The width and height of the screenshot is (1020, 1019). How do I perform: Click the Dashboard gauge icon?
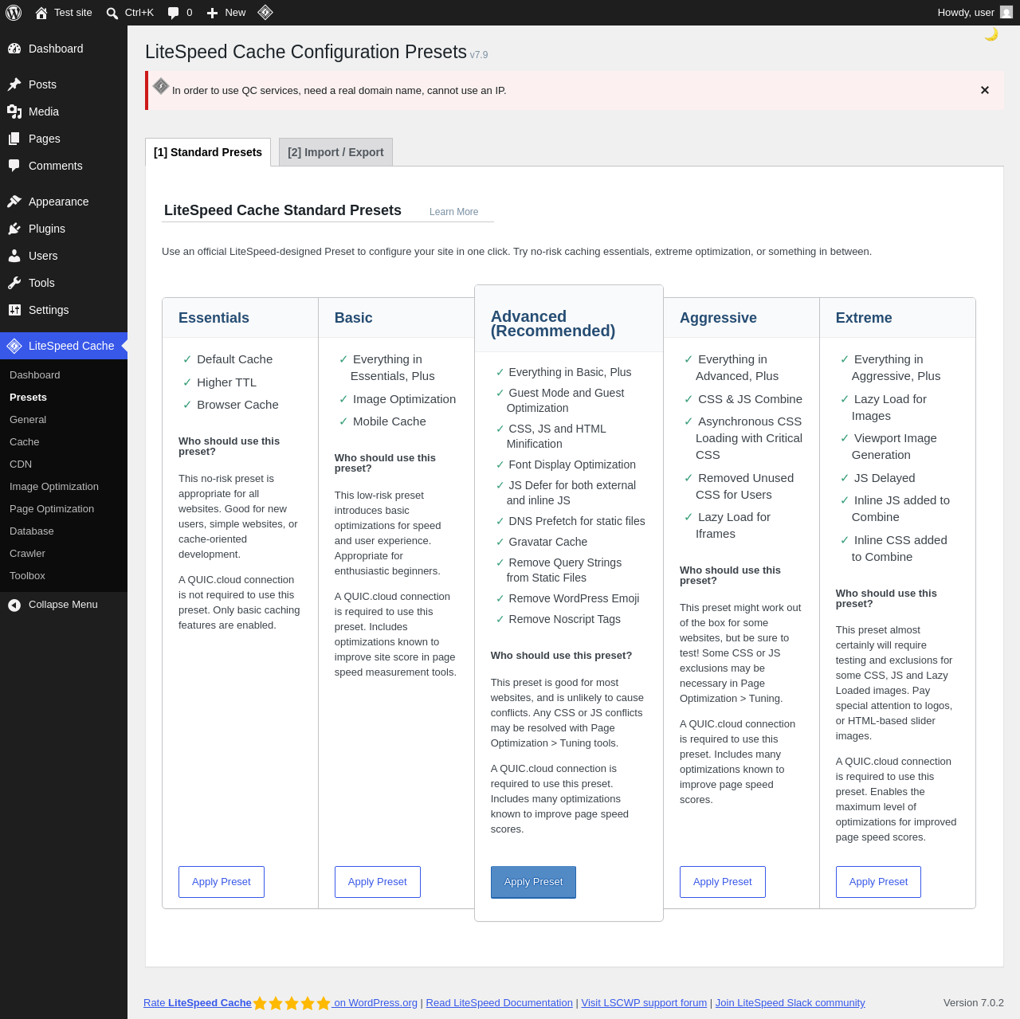coord(14,49)
